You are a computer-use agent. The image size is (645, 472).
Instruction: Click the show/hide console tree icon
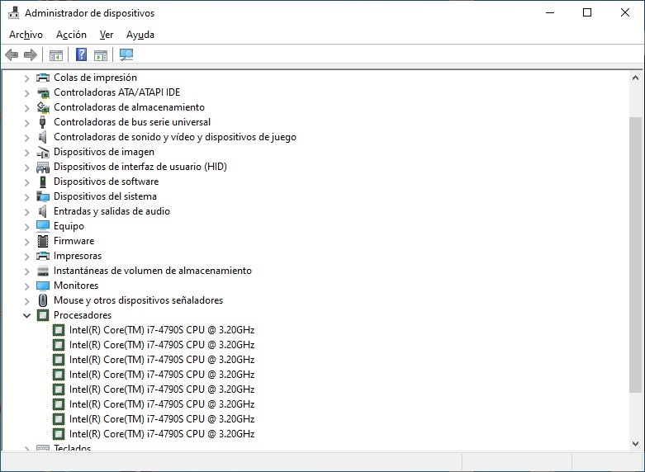tap(55, 55)
